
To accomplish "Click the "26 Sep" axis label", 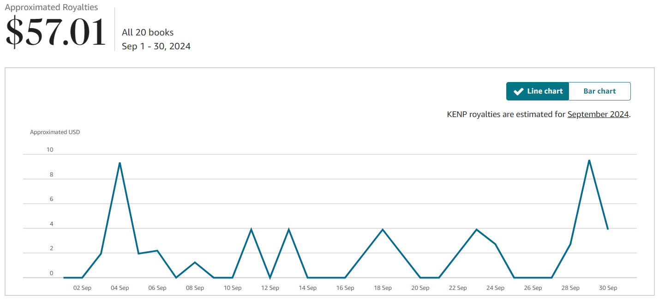I will pyautogui.click(x=533, y=288).
